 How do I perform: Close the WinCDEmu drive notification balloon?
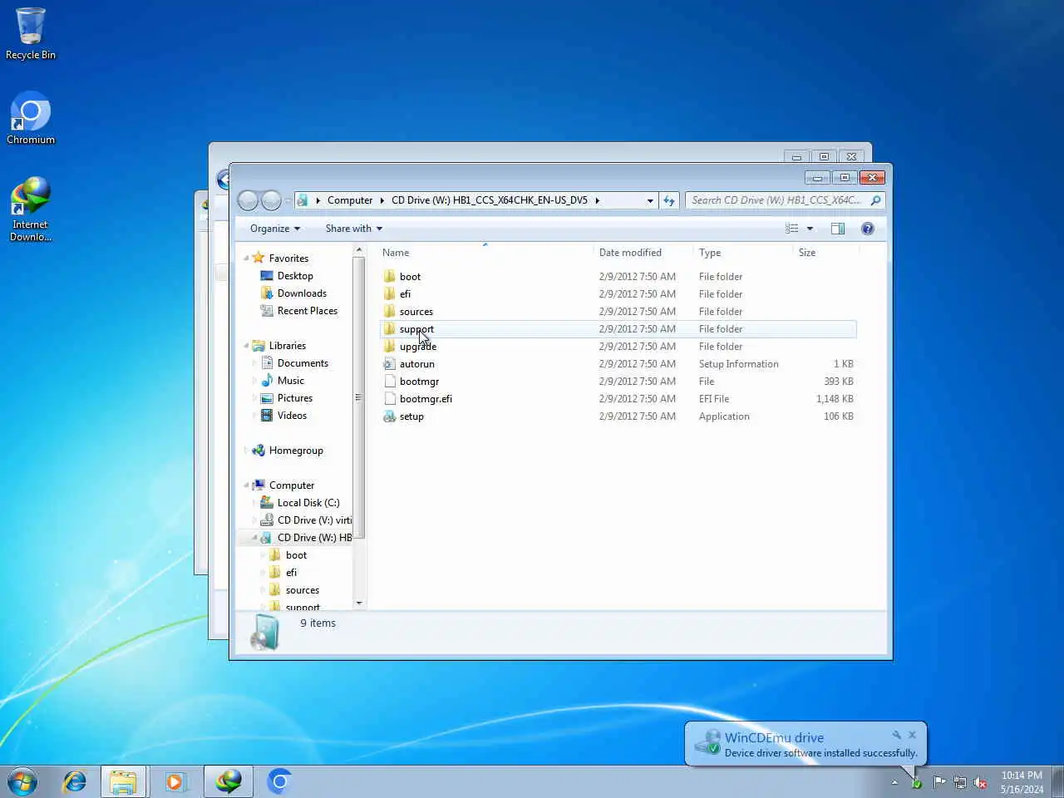912,735
